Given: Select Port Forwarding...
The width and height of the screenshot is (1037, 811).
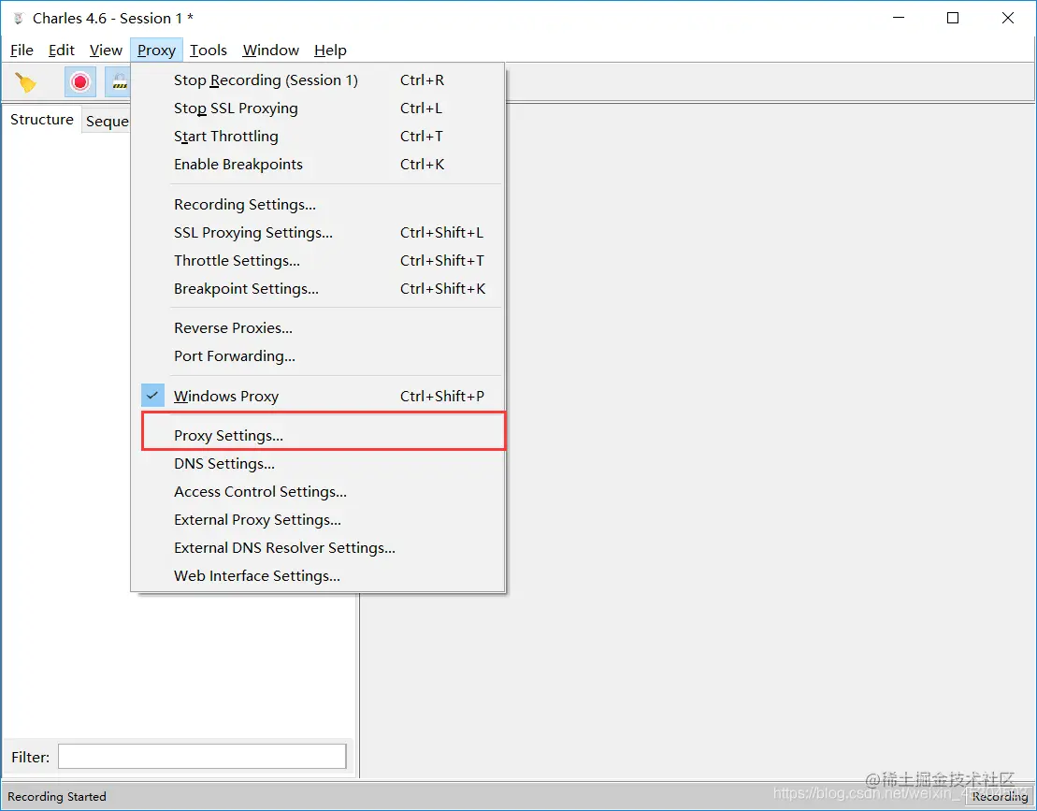Looking at the screenshot, I should click(x=317, y=355).
